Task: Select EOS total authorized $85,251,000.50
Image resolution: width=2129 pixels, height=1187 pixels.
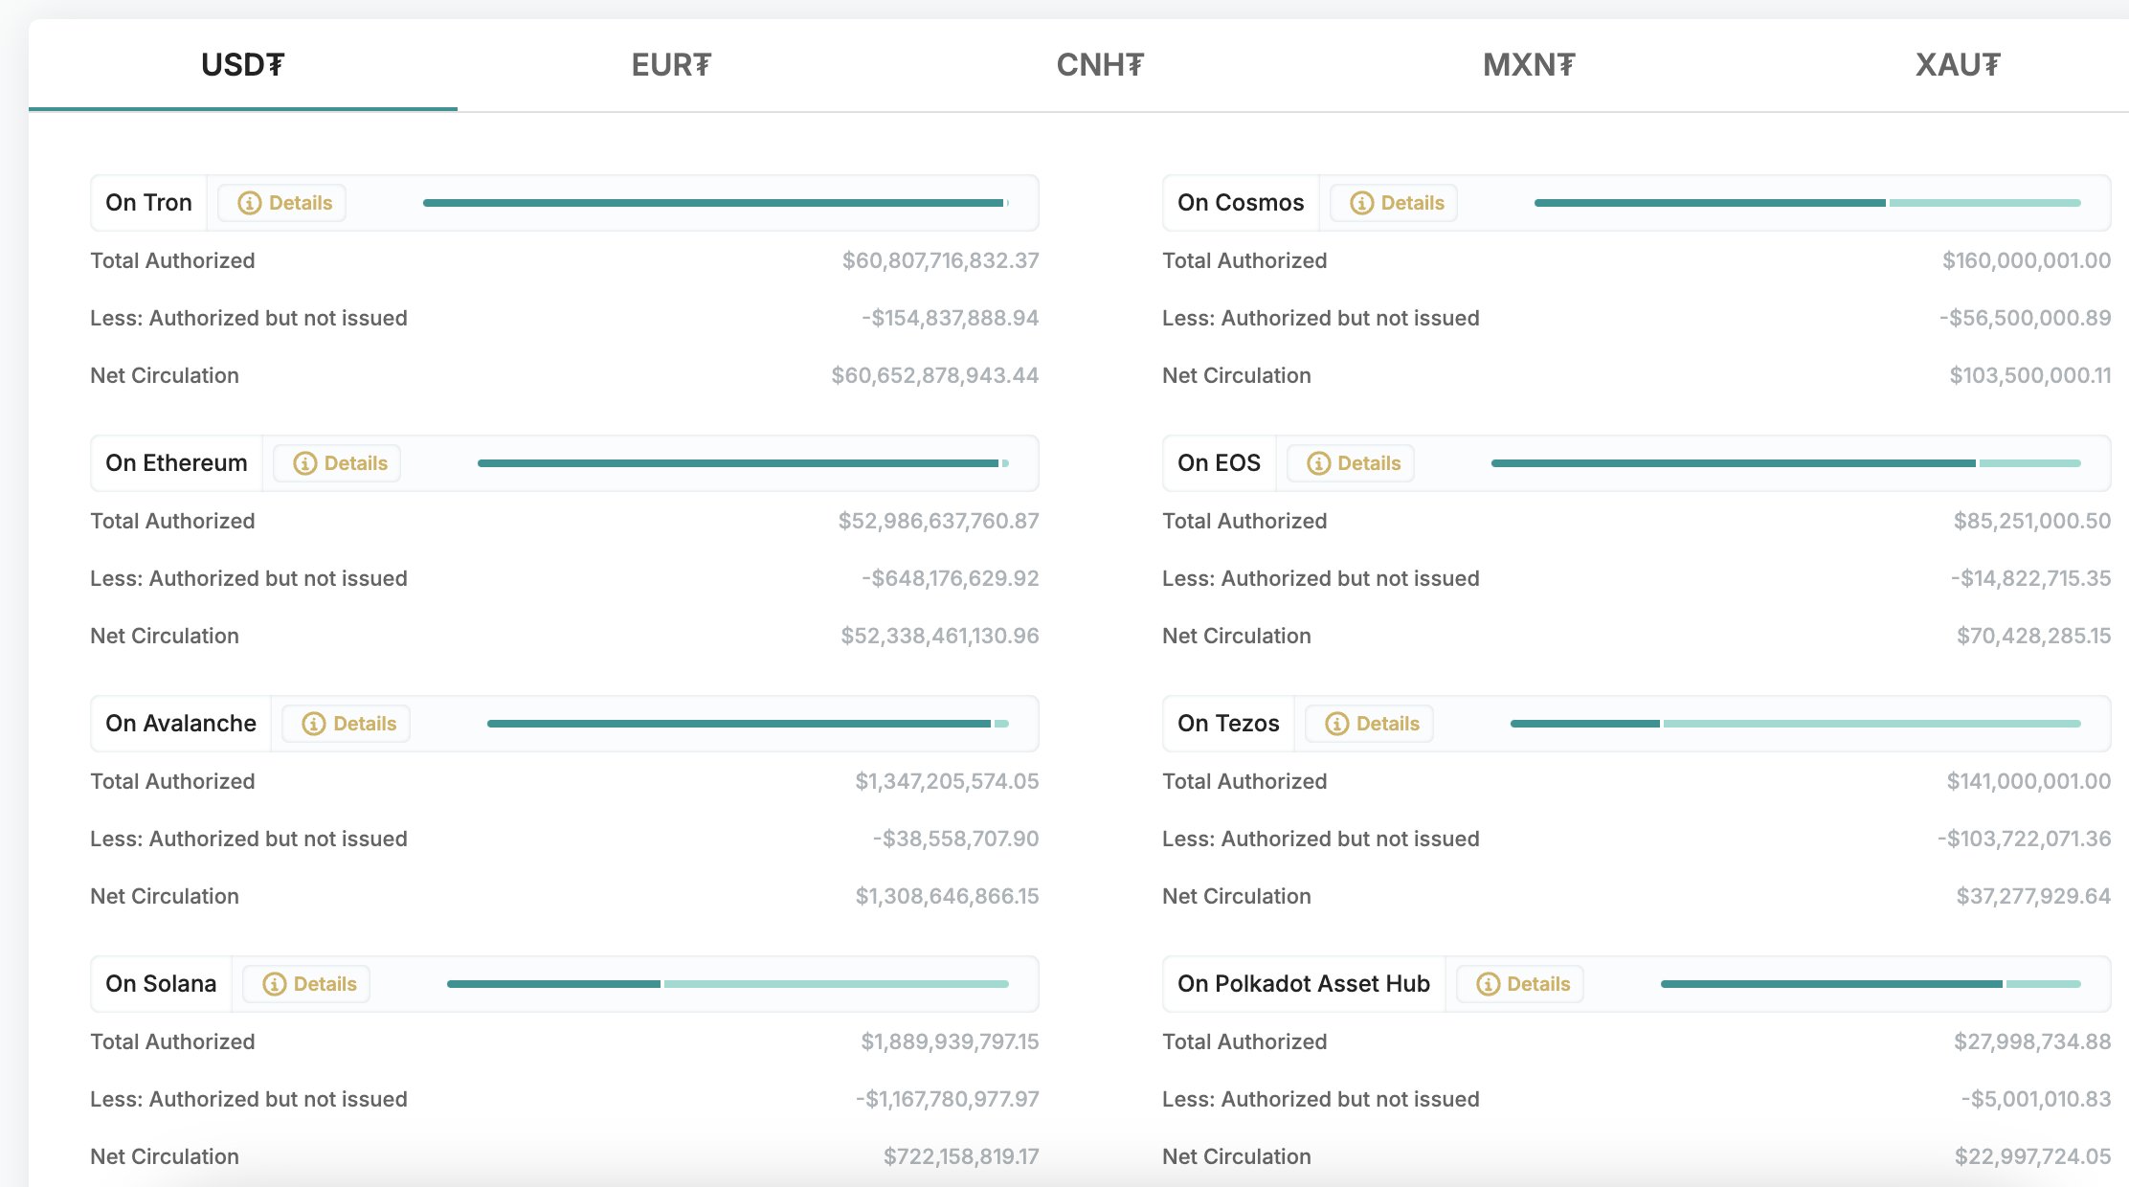Action: 2032,521
